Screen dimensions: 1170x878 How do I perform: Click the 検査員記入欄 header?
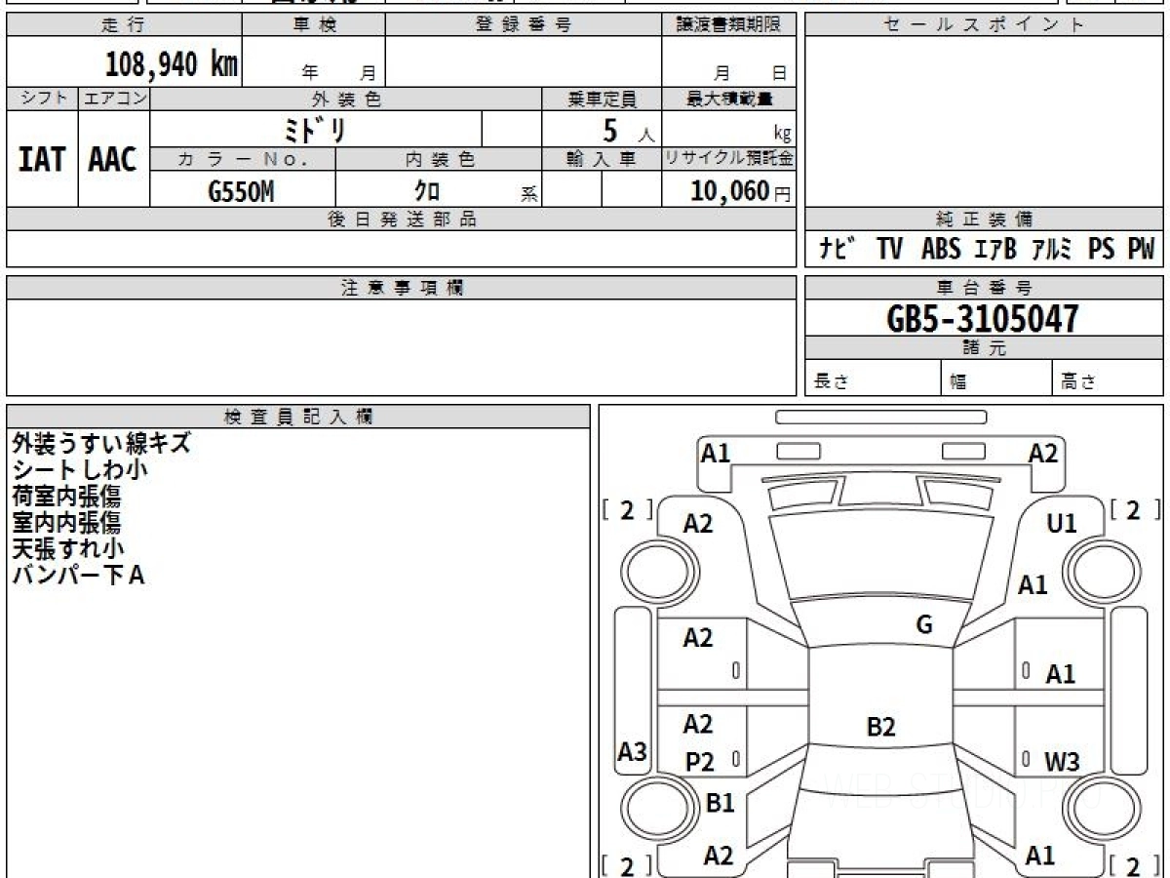pyautogui.click(x=298, y=416)
